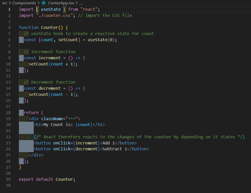Click the React file icon in breadcrumb

tap(44, 3)
